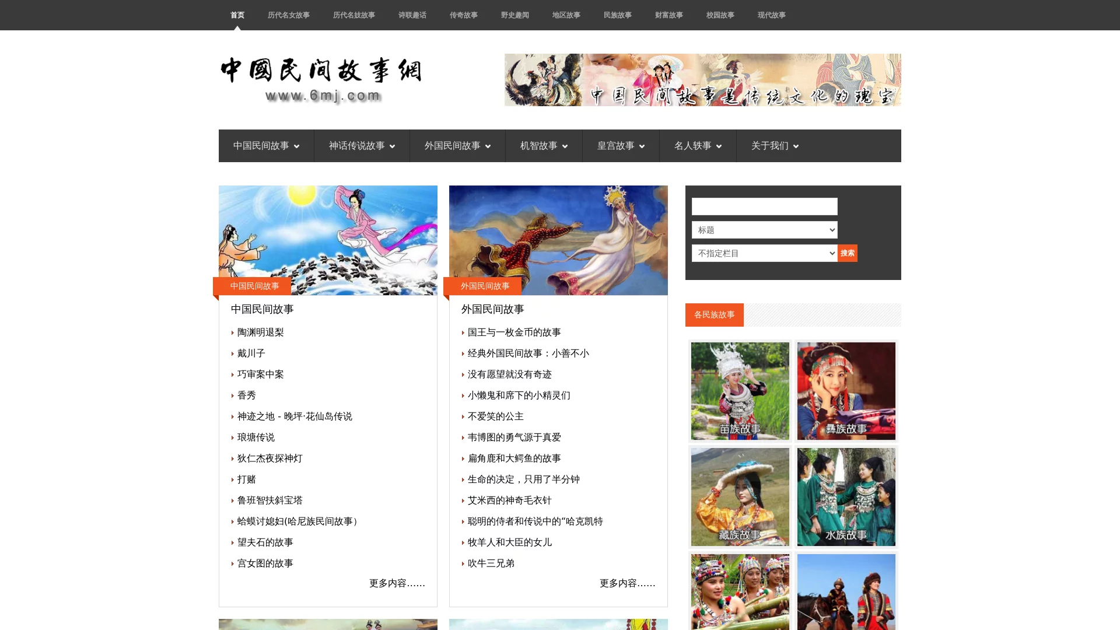Viewport: 1120px width, 630px height.
Task: Open the story 陶渊明退梨
Action: coord(261,332)
